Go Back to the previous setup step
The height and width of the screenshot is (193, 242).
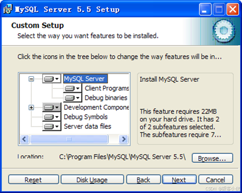tap(143, 179)
